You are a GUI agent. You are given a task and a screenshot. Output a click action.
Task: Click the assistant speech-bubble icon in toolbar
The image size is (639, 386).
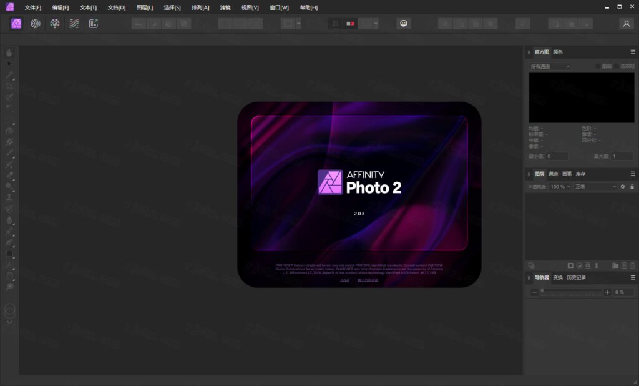[404, 23]
